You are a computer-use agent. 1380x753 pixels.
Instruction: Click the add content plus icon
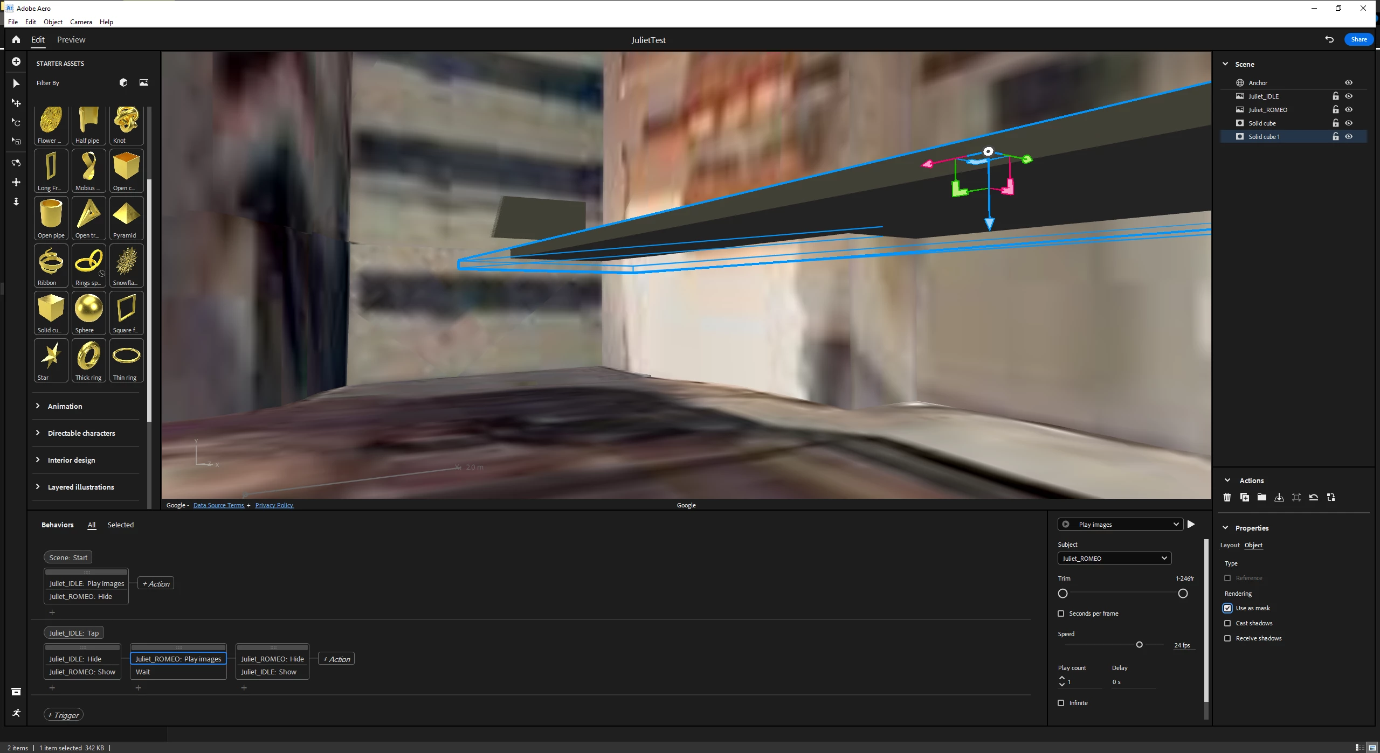coord(16,61)
